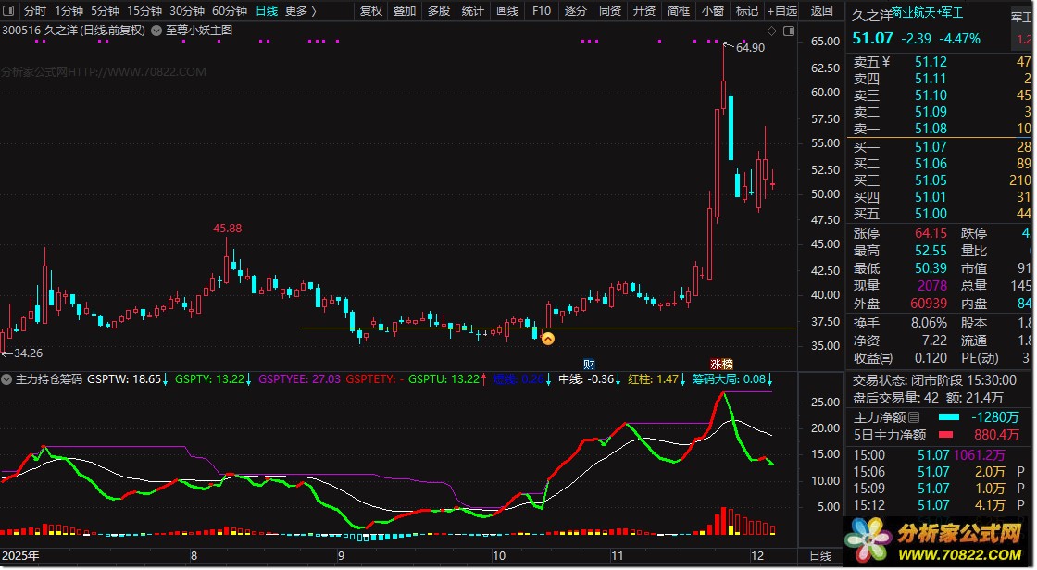Click the 卖一 price 51.08

[931, 129]
